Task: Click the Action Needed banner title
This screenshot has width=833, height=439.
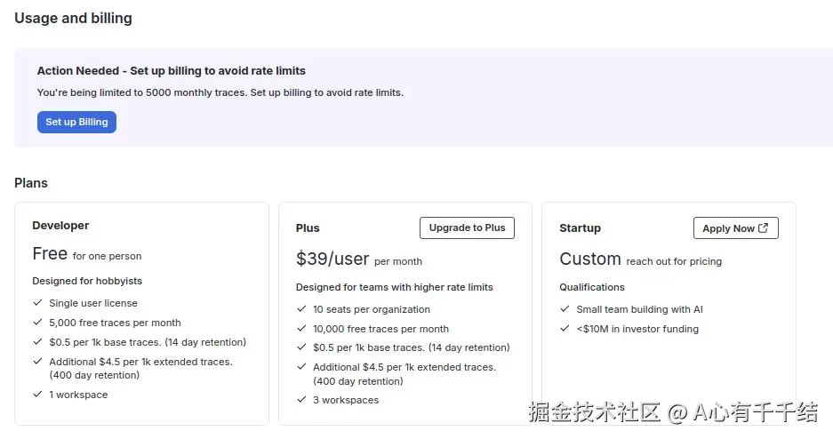Action: pos(171,71)
